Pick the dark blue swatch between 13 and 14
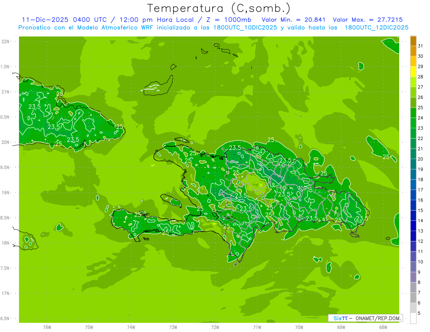 (413, 226)
